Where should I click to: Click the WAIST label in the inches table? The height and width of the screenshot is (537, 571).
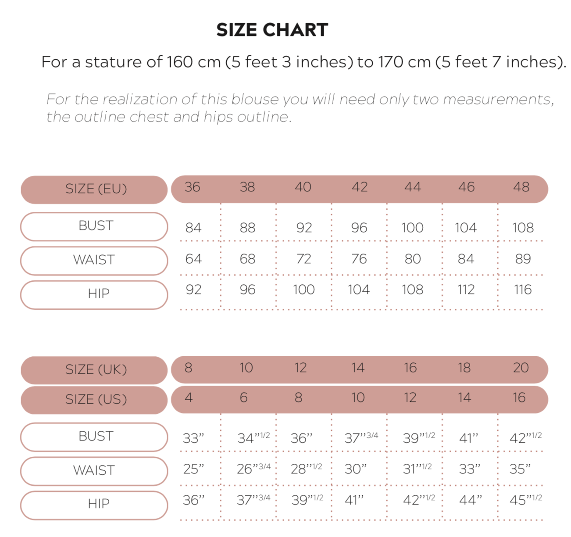[x=94, y=470]
